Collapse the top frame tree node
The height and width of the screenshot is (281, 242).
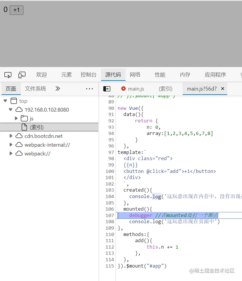[5, 101]
